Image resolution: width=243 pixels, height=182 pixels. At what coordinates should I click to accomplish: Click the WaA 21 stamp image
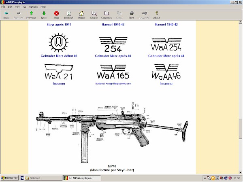(59, 72)
